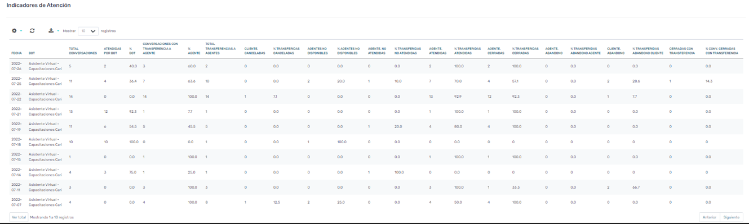Viewport: 749px width, 224px height.
Task: Open the Mostrar records count dropdown
Action: (x=88, y=31)
